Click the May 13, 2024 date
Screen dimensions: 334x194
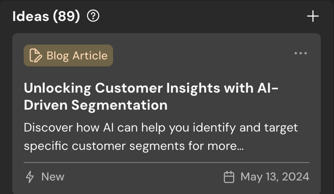(x=275, y=177)
